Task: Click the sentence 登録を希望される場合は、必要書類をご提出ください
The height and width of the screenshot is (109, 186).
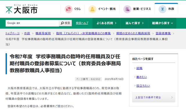Action: coord(41,106)
